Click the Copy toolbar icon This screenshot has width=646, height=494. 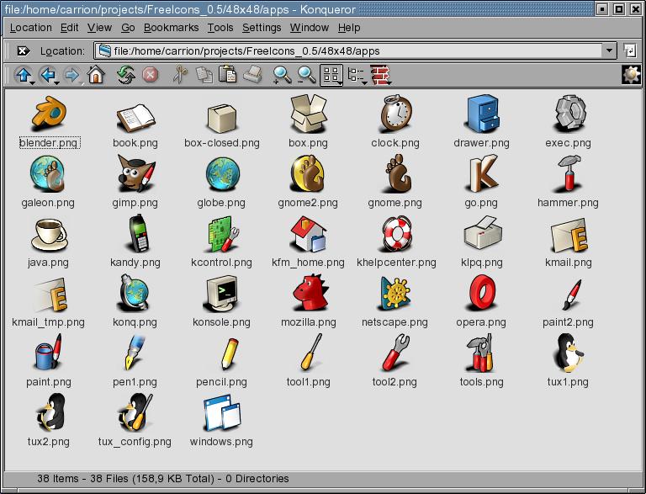204,75
